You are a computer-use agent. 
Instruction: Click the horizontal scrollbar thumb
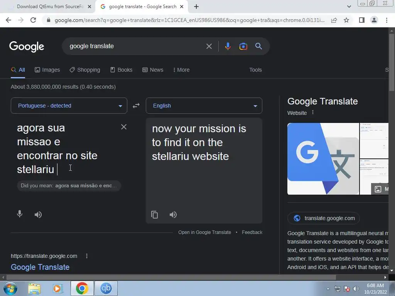coord(171,277)
